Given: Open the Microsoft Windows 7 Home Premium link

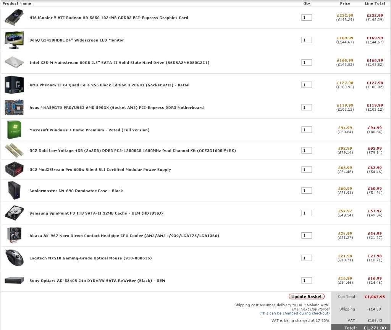Looking at the screenshot, I should 89,130.
